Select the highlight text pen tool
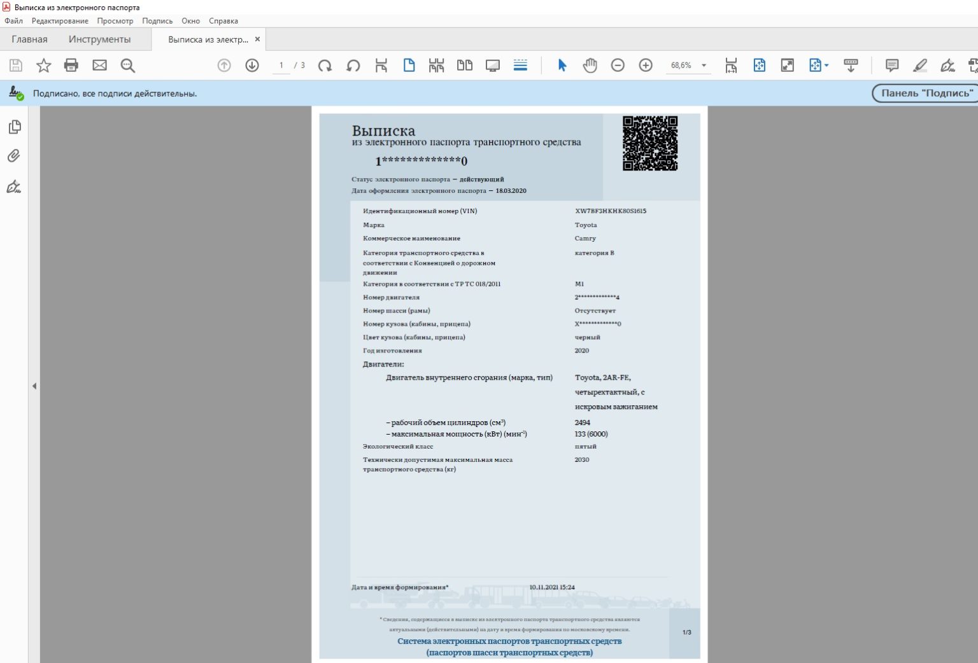 tap(920, 65)
